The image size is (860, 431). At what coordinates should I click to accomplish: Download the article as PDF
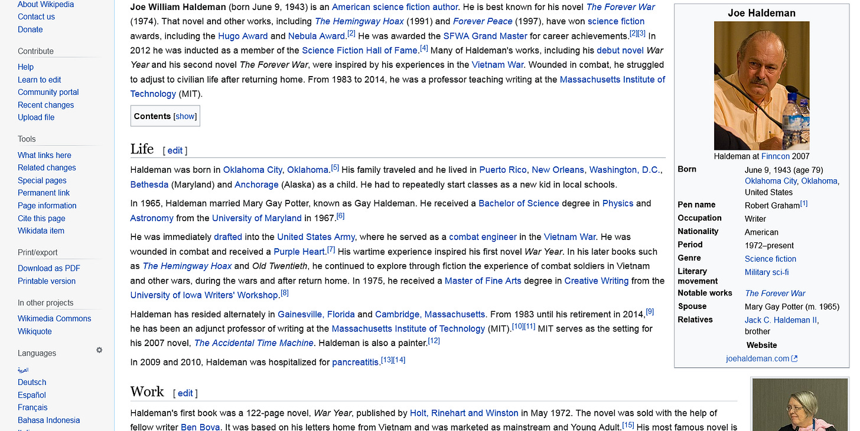pos(49,268)
